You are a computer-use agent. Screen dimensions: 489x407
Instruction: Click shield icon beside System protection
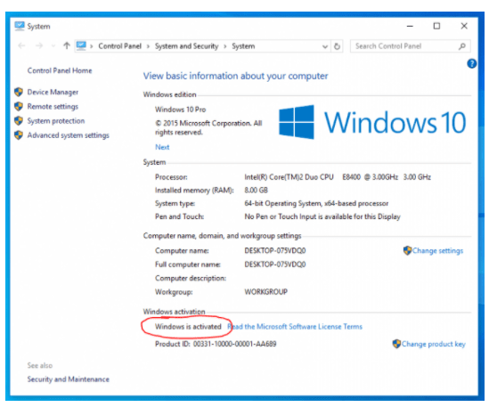coord(19,121)
